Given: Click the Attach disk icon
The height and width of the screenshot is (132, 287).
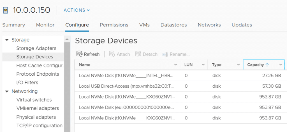Looking at the screenshot, I should coord(112,54).
